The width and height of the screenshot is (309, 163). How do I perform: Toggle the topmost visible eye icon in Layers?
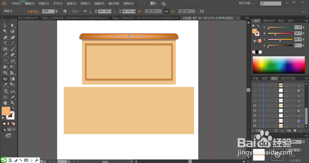(255, 105)
